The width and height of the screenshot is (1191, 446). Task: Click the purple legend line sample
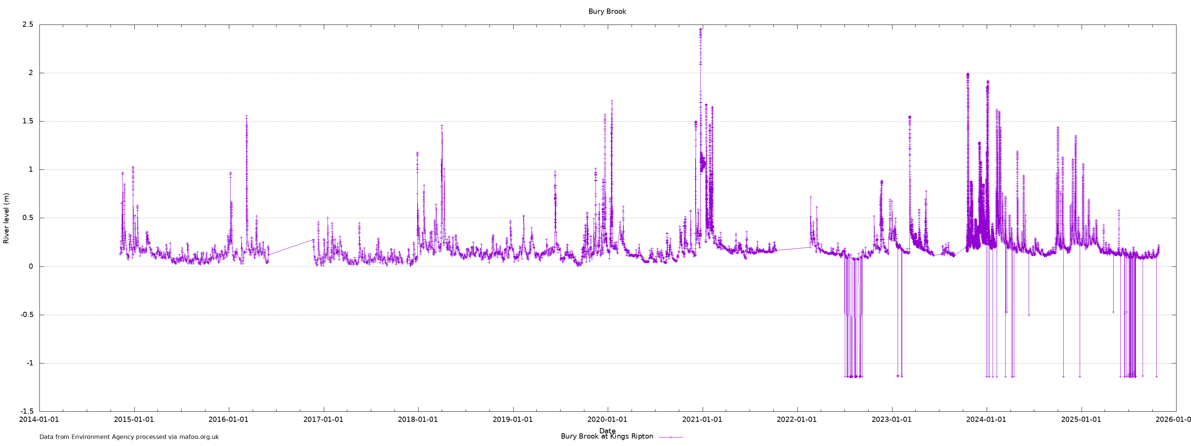(670, 437)
